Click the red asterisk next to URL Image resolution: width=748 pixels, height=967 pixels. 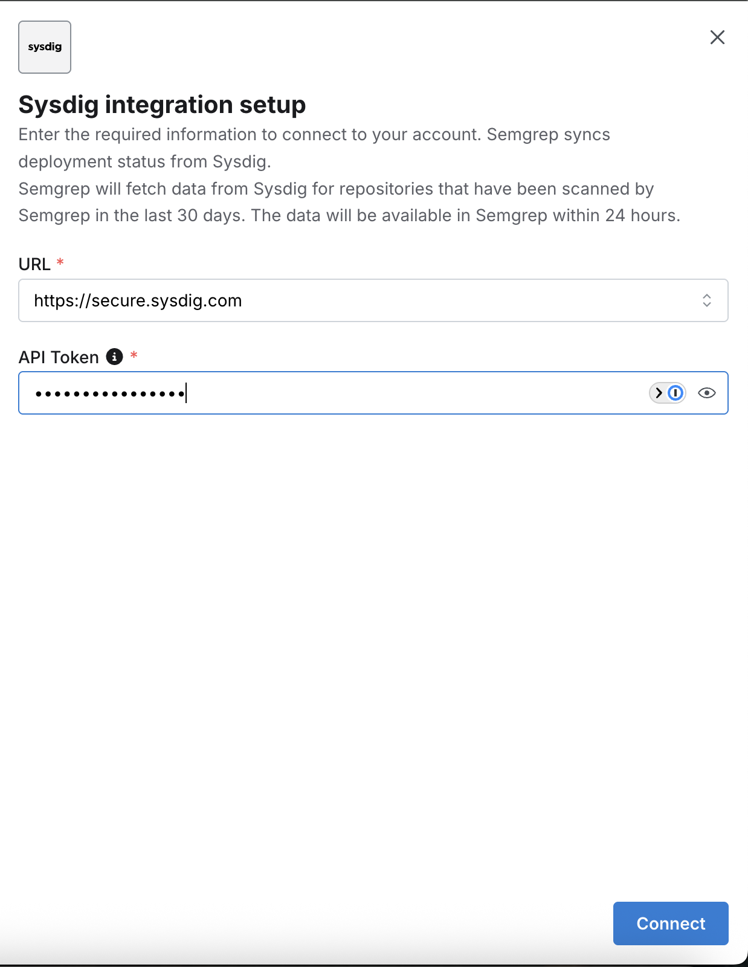[x=60, y=262]
